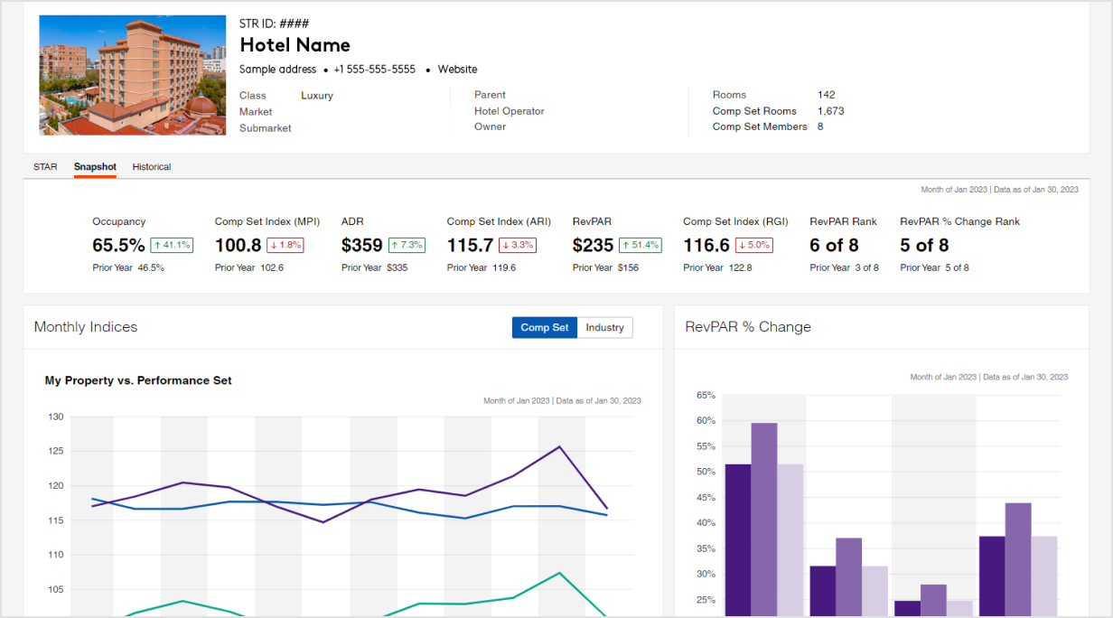
Task: Select the Snapshot tab
Action: (x=95, y=167)
